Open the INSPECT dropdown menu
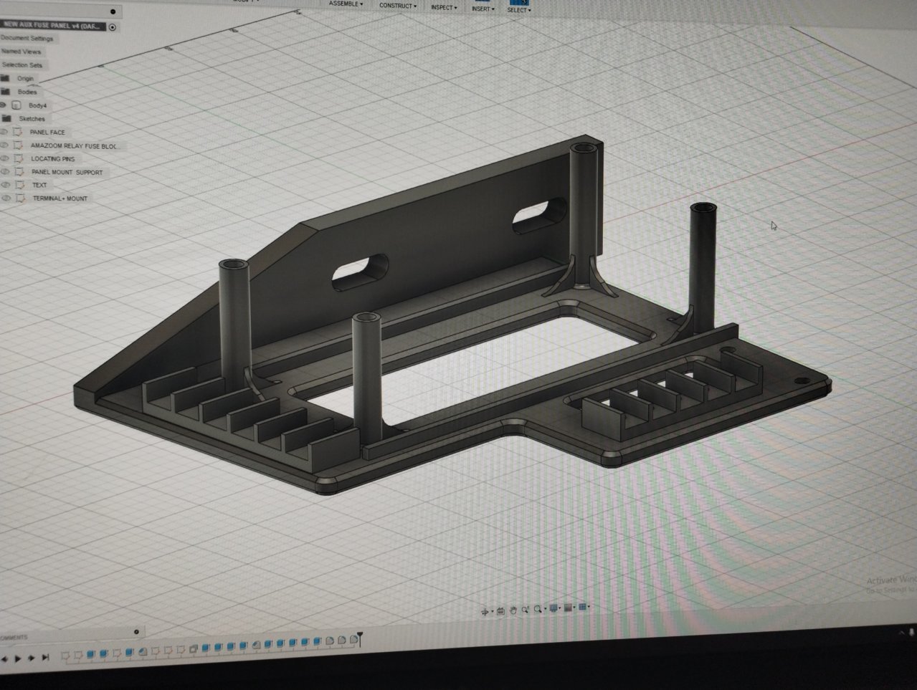Screen dimensions: 917x690 pos(444,7)
